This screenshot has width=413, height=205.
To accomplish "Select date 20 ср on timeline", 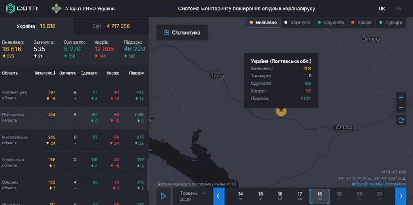I will point(359,196).
